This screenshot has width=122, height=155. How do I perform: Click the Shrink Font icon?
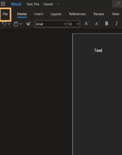tap(97, 23)
